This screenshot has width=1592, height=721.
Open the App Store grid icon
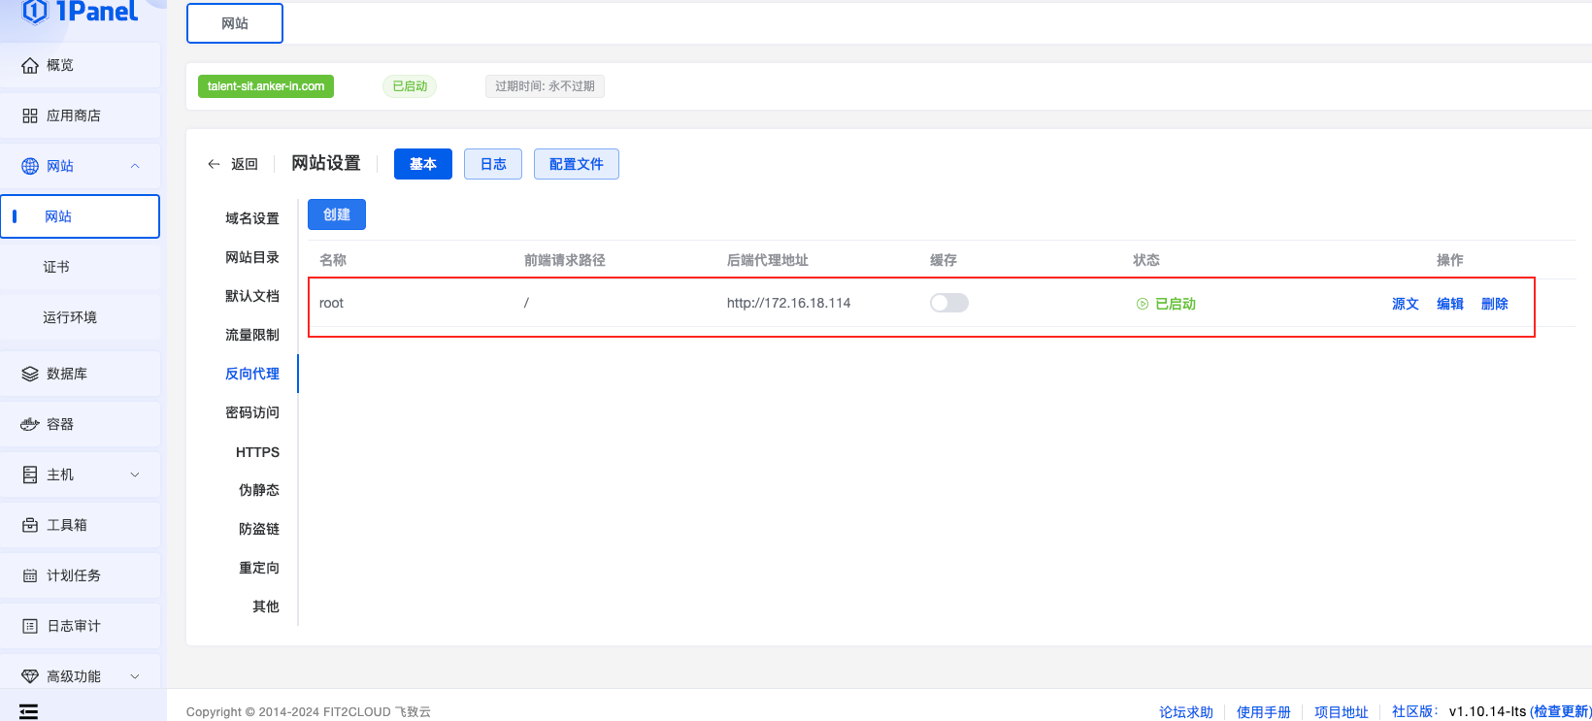coord(30,115)
